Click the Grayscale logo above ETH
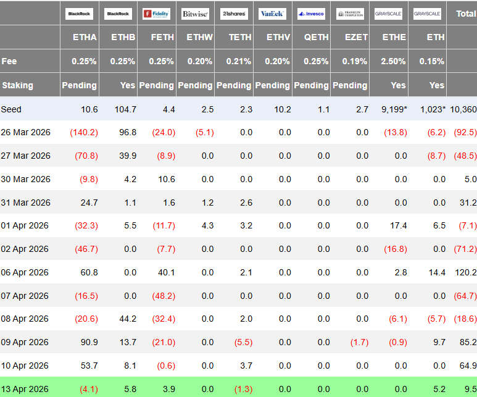The height and width of the screenshot is (397, 477). [x=427, y=14]
